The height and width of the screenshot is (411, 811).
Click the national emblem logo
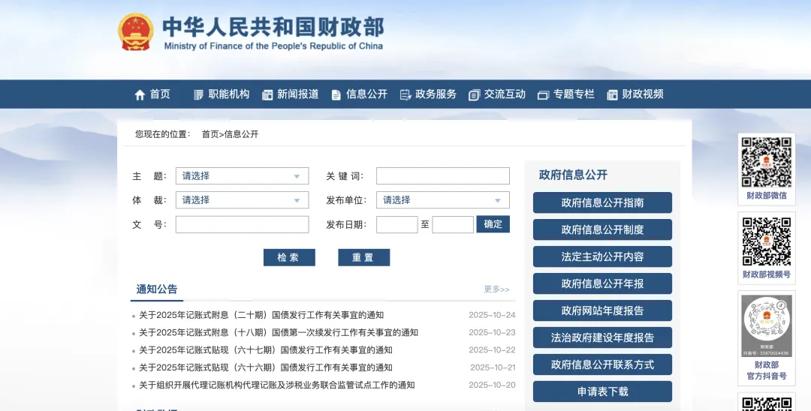135,32
